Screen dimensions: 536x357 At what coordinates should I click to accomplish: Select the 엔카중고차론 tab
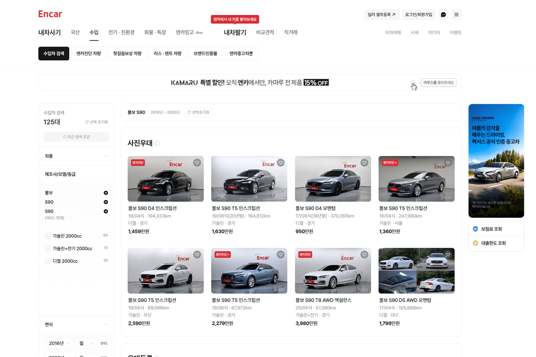coord(241,54)
